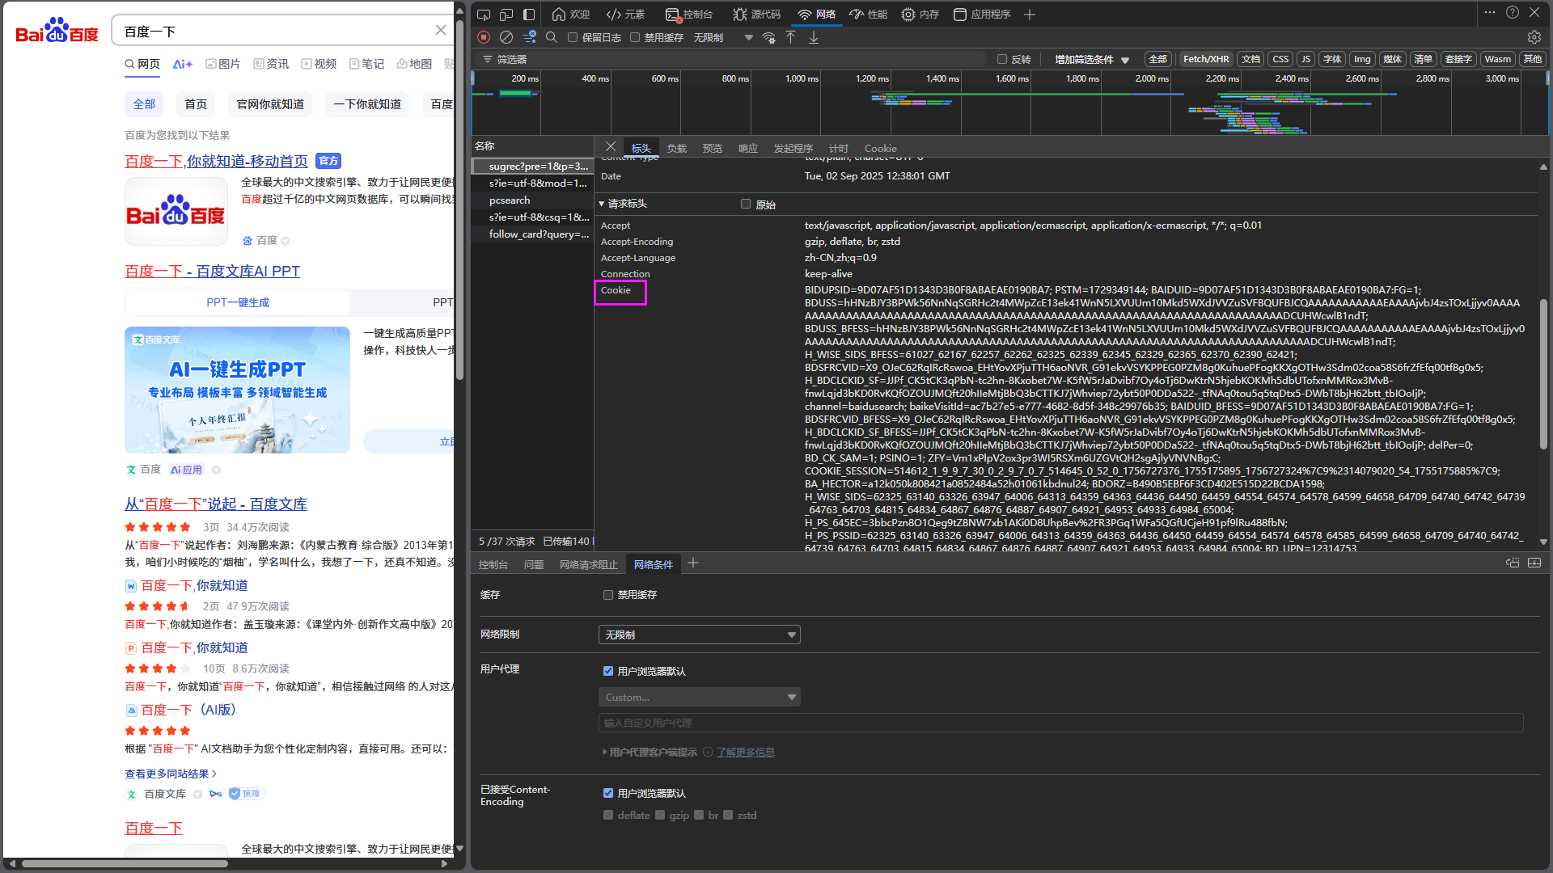Click the drawer undock icon beside the drawer close icon
This screenshot has height=873, width=1553.
click(x=1513, y=563)
